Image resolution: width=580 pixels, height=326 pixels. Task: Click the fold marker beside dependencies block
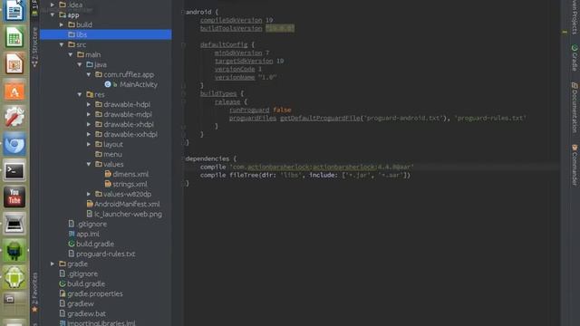point(183,158)
